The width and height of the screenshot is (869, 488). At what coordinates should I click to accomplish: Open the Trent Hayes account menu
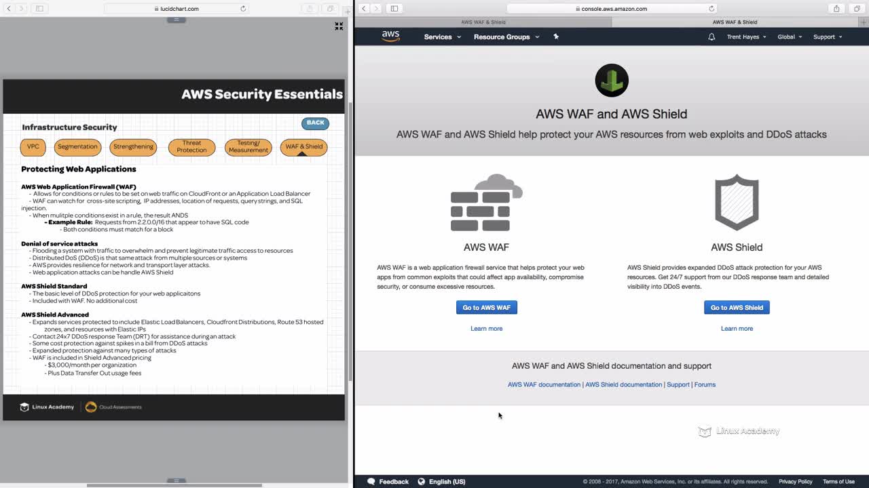pos(747,37)
